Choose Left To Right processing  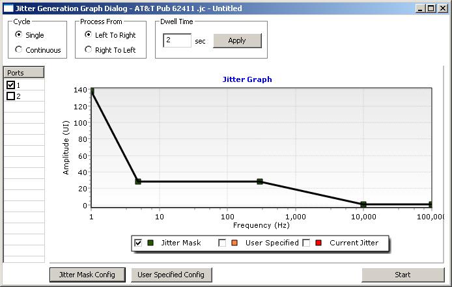88,34
